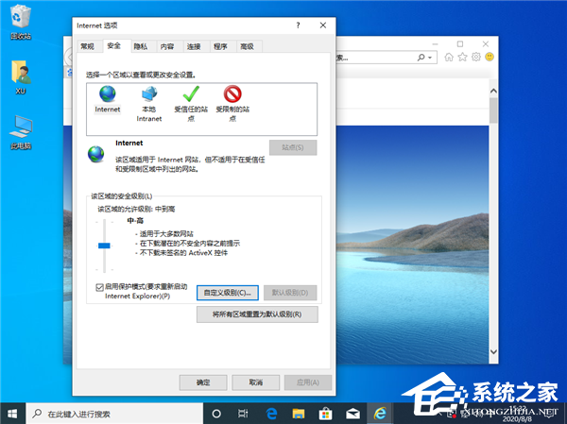Open File Explorer from the taskbar
This screenshot has width=567, height=424.
pos(299,414)
